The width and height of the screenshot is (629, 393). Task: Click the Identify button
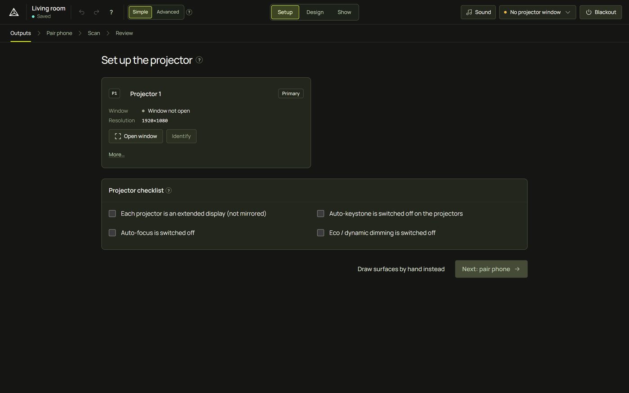click(181, 136)
